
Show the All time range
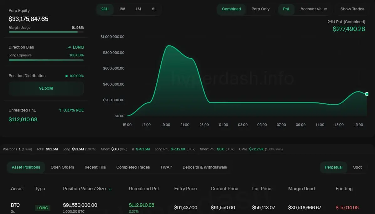pyautogui.click(x=154, y=9)
